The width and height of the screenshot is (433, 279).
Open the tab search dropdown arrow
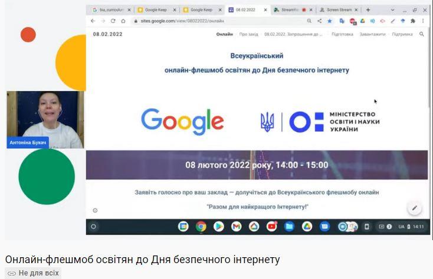(392, 10)
